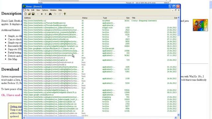The image size is (212, 119).
Task: Select the favicon.ico URL row
Action: click(x=100, y=28)
